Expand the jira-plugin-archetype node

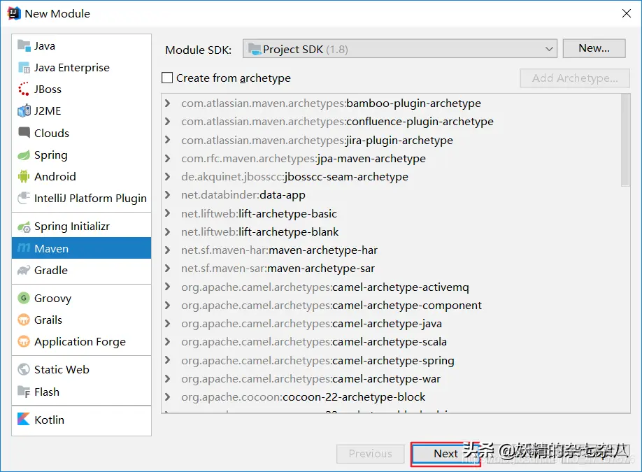pyautogui.click(x=167, y=140)
